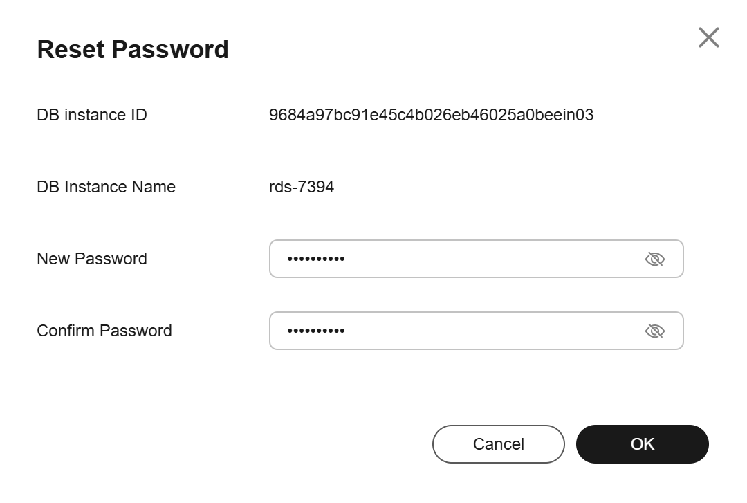Select the DB instance ID value text
Viewport: 747px width, 503px height.
click(431, 115)
